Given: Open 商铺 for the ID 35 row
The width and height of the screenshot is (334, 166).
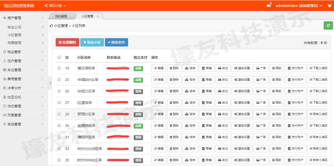Looking at the screenshot, I should click(207, 160).
